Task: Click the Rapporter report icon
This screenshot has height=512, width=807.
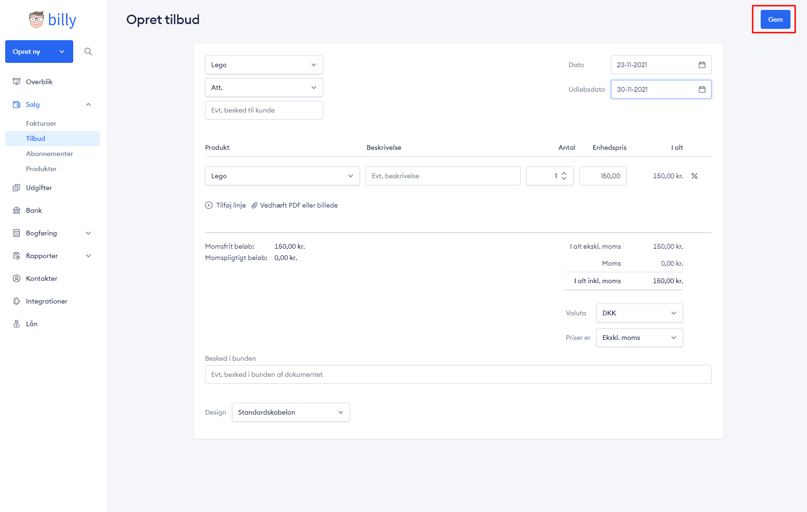Action: click(x=17, y=256)
